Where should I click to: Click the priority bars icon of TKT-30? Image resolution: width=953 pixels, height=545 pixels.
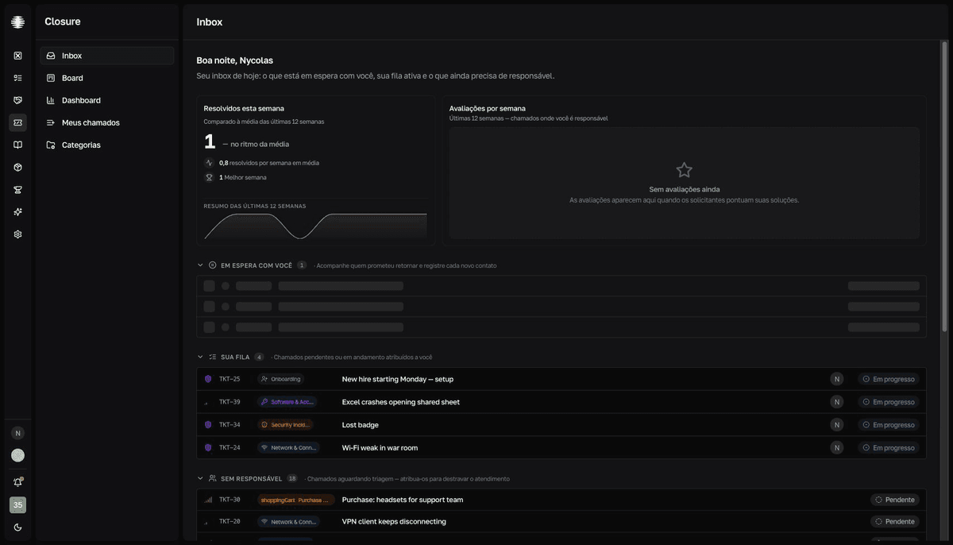point(208,500)
